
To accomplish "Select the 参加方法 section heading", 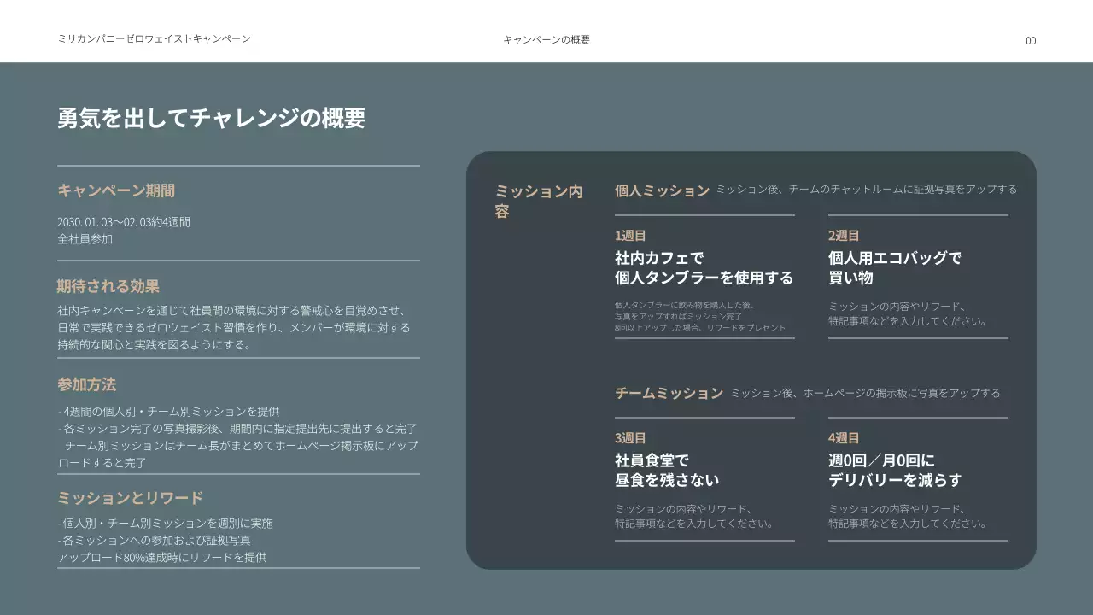I will [x=85, y=384].
